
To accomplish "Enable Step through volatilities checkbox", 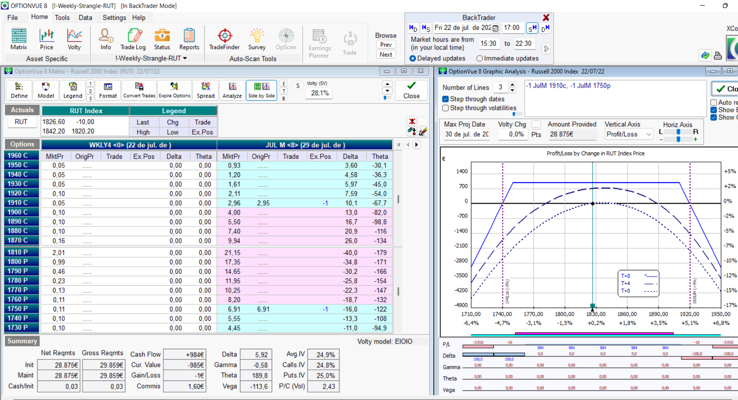I will (x=445, y=108).
